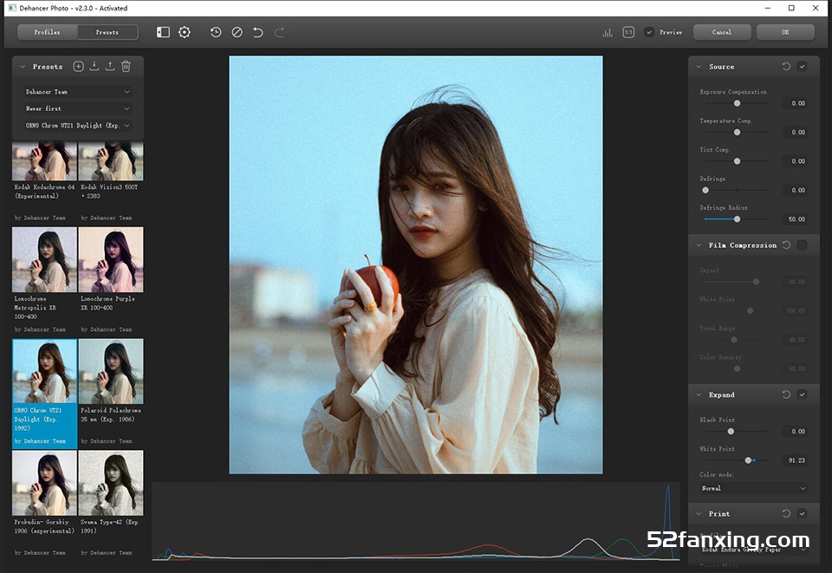Adjust the Exposure Compensation slider
The image size is (832, 573).
click(737, 103)
